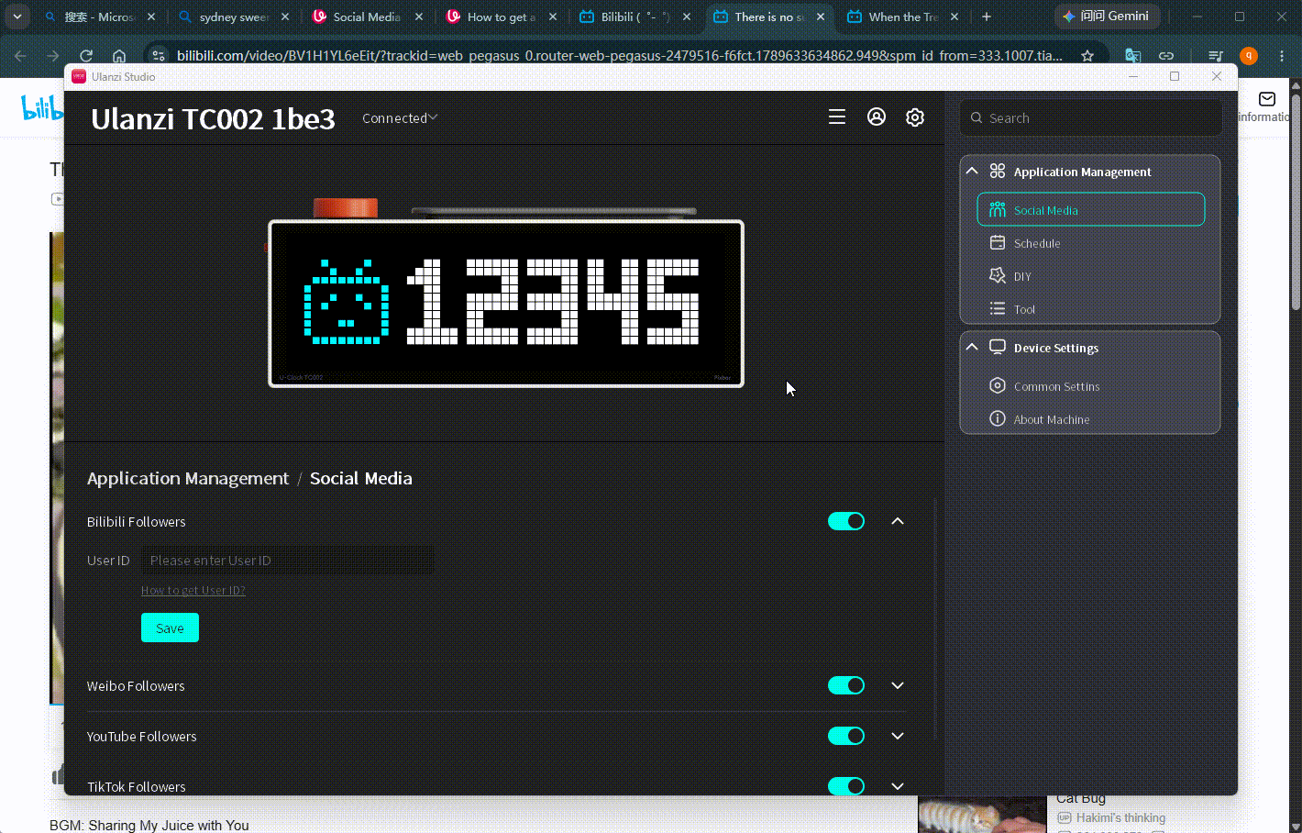Select Social Media in sidebar

(x=1091, y=209)
